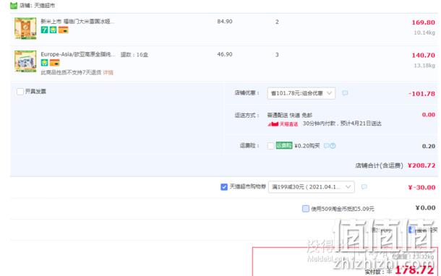Select the 13.18kg weight text
441x276 pixels.
click(424, 66)
